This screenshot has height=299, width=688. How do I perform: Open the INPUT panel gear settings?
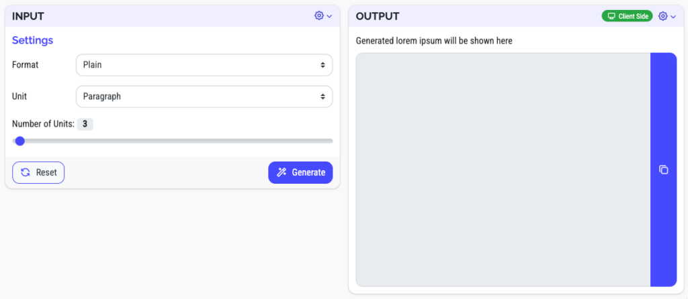point(319,16)
